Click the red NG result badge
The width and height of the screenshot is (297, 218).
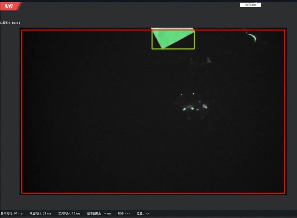[10, 6]
